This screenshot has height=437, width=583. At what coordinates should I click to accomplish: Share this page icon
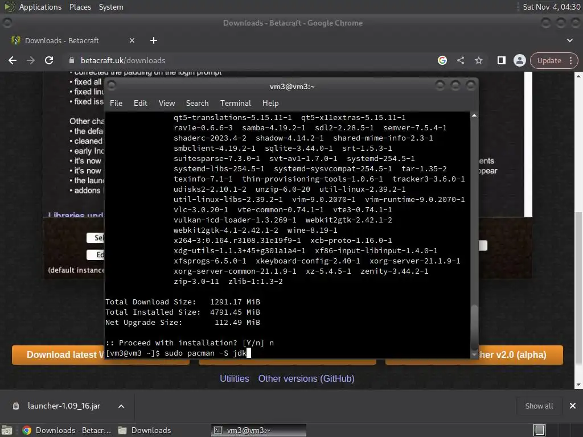click(x=461, y=60)
